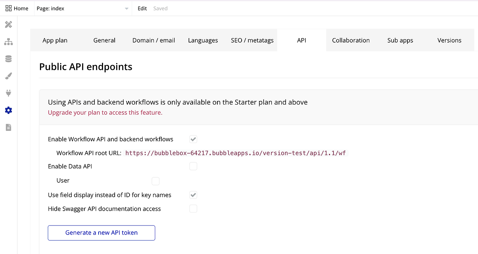Switch to the Domain / email tab
The height and width of the screenshot is (254, 478).
pos(153,40)
